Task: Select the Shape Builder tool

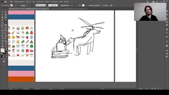Action: (2, 33)
